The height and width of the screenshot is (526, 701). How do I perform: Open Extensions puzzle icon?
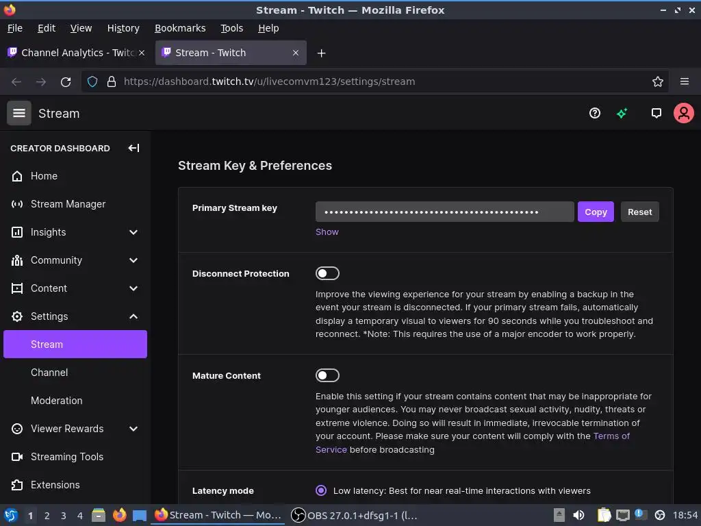pos(17,485)
